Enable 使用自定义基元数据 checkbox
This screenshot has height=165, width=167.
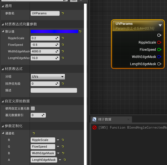(33, 108)
